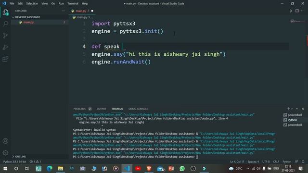Open Windows Action Center notifications
The height and width of the screenshot is (173, 308).
[x=300, y=169]
